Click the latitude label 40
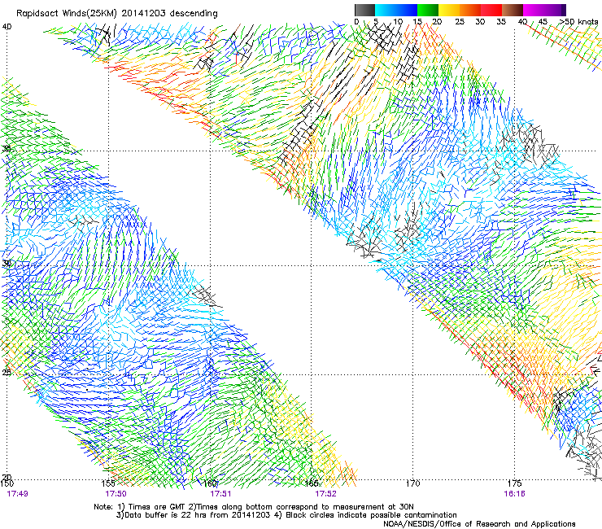Screen dimensions: 602x529 click(x=7, y=27)
